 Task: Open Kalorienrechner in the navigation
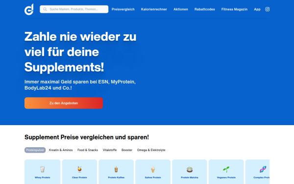(154, 9)
